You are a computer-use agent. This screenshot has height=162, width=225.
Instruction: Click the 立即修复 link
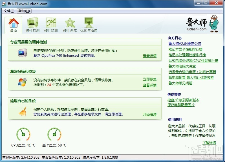pyautogui.click(x=150, y=79)
